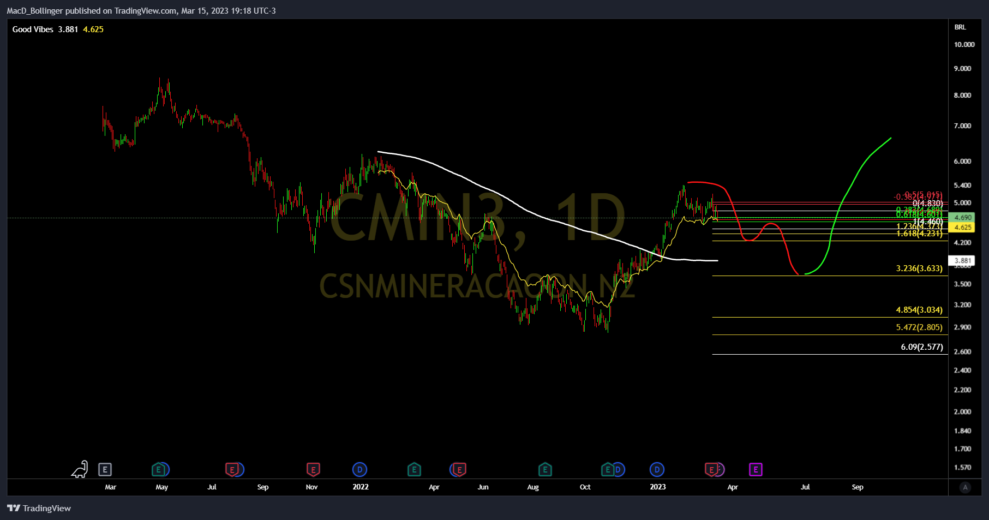This screenshot has height=520, width=989.
Task: Click the 2023 label on the time axis
Action: click(658, 487)
